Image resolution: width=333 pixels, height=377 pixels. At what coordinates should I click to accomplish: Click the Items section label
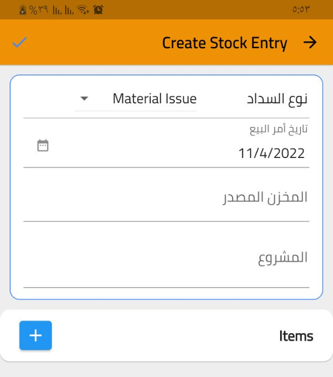[296, 336]
